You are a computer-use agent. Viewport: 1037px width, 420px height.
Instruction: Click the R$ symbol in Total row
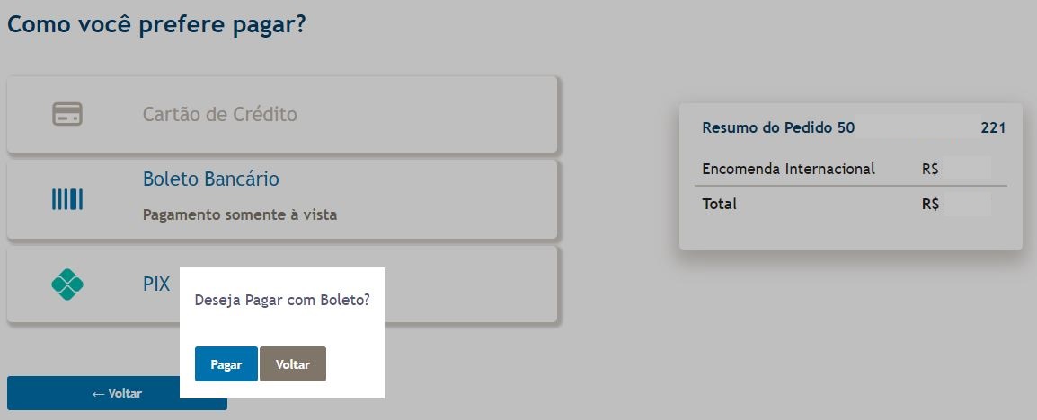click(930, 204)
